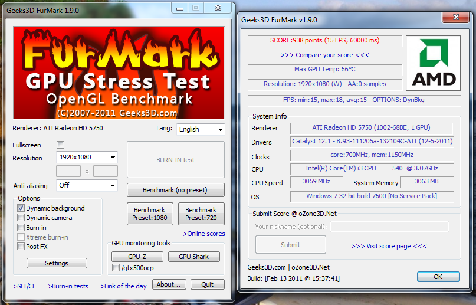Click the Resolution 1920x1080 (W) result field
The width and height of the screenshot is (476, 305).
point(325,84)
